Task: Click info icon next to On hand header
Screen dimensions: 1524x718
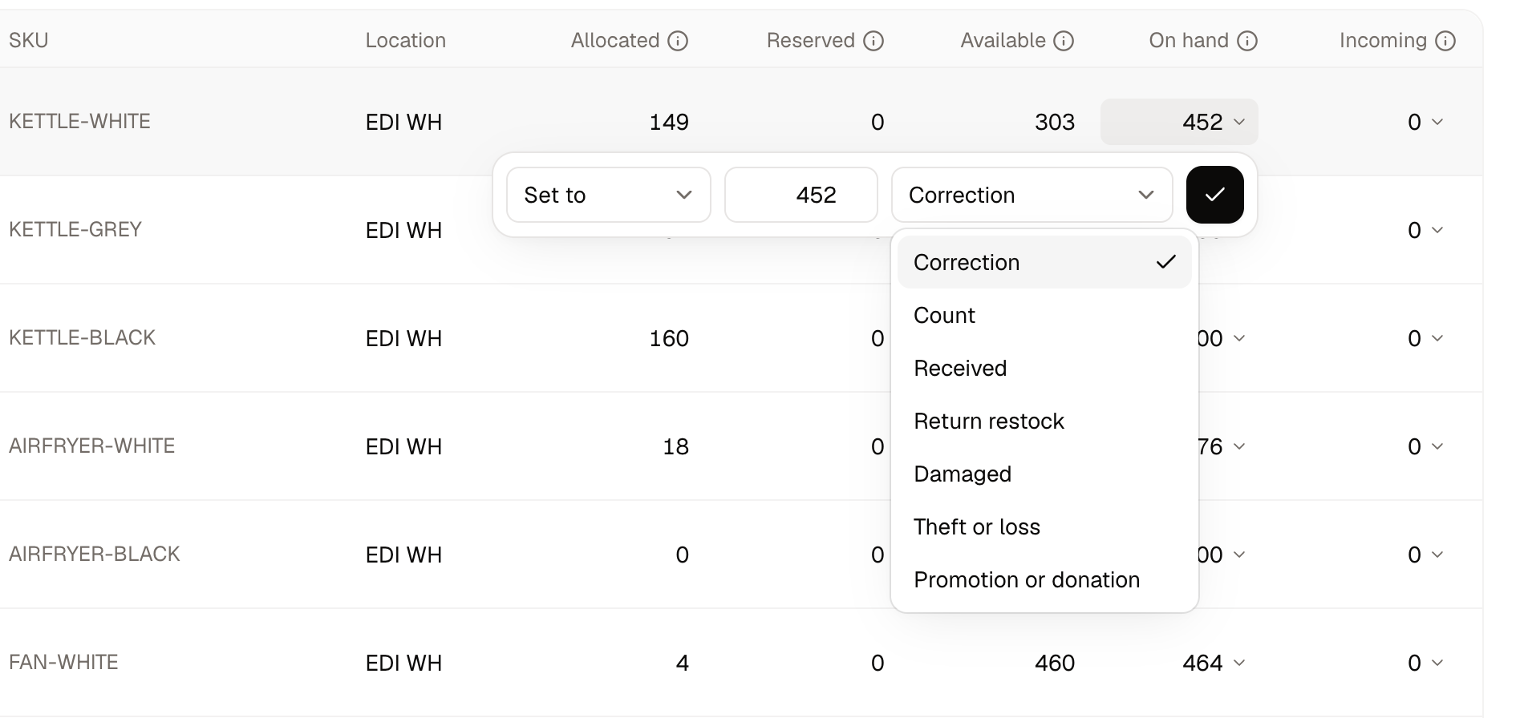Action: tap(1247, 41)
